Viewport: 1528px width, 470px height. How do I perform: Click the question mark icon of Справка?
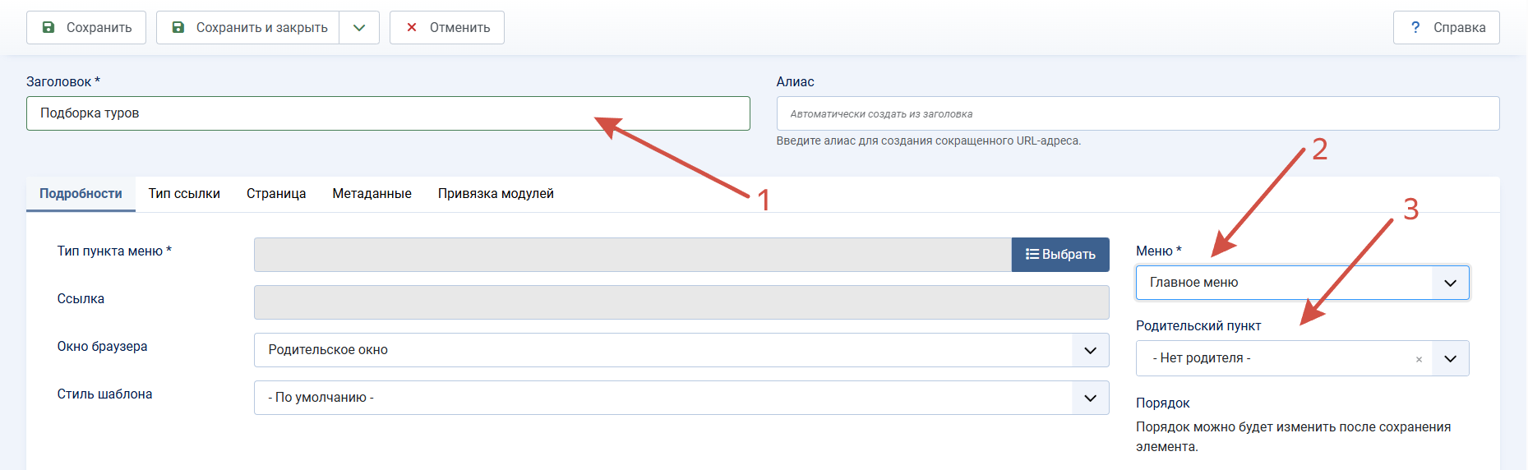point(1415,27)
